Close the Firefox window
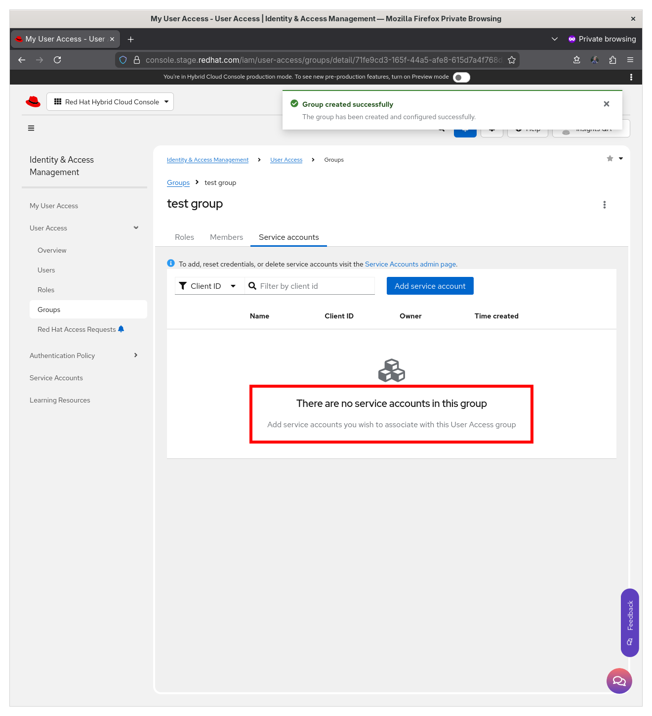 633,19
